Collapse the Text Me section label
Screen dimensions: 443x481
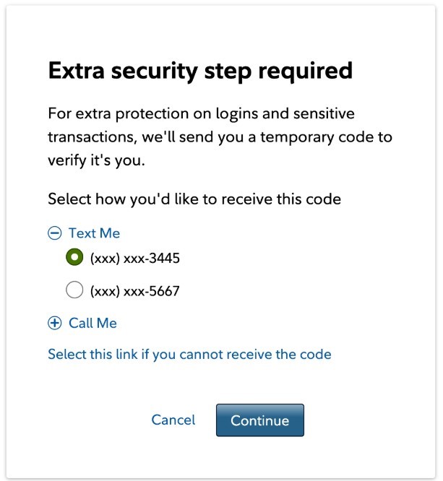[94, 233]
